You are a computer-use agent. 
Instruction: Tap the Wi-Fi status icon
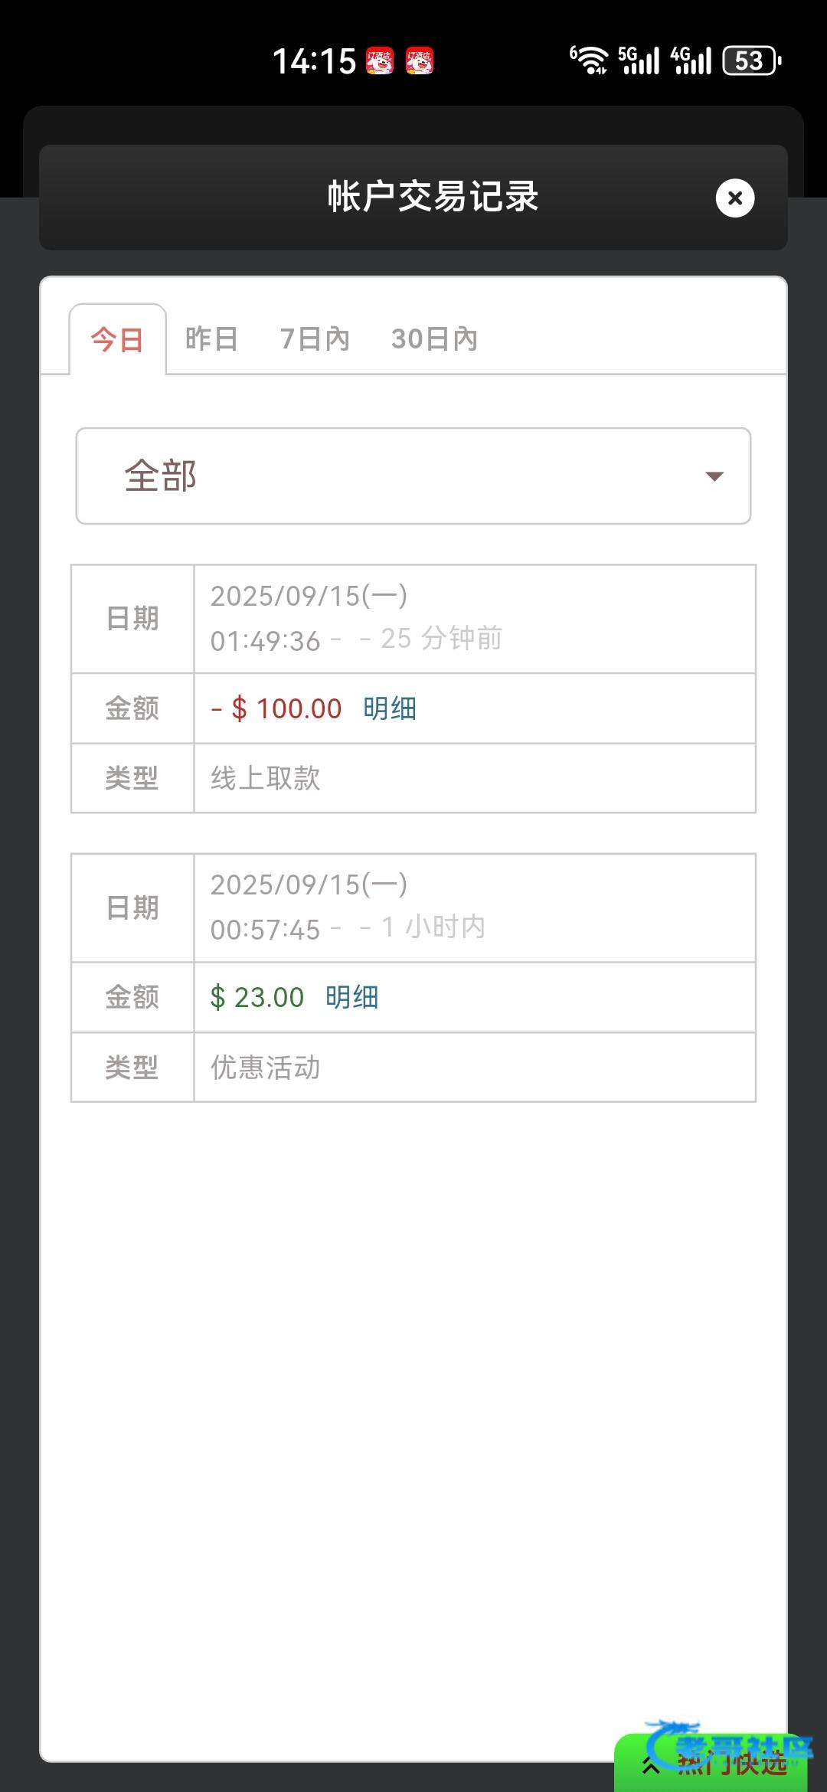(x=590, y=60)
